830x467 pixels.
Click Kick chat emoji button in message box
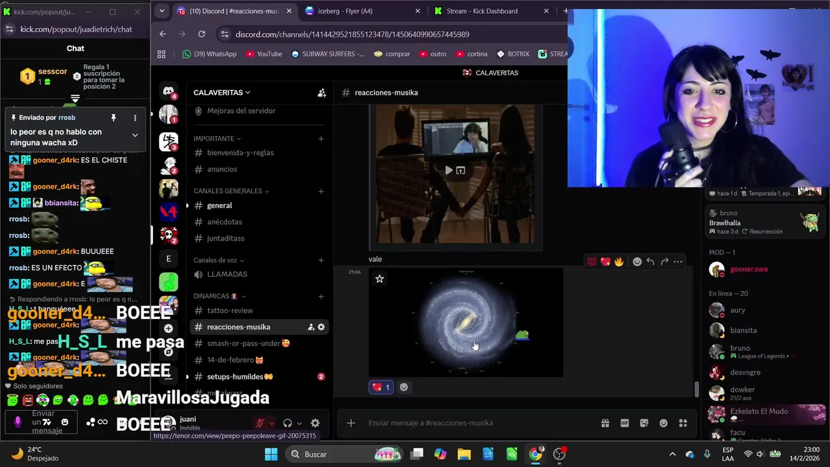65,422
